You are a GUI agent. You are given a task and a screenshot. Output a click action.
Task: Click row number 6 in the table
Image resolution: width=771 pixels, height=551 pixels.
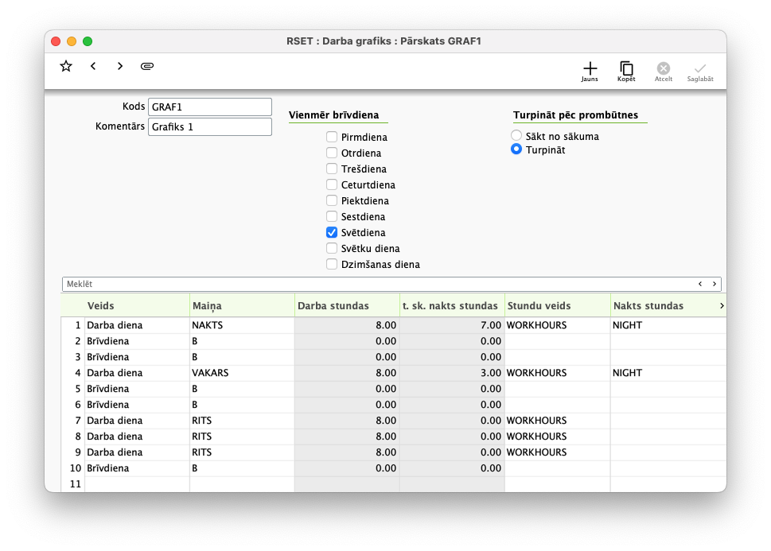tap(78, 405)
